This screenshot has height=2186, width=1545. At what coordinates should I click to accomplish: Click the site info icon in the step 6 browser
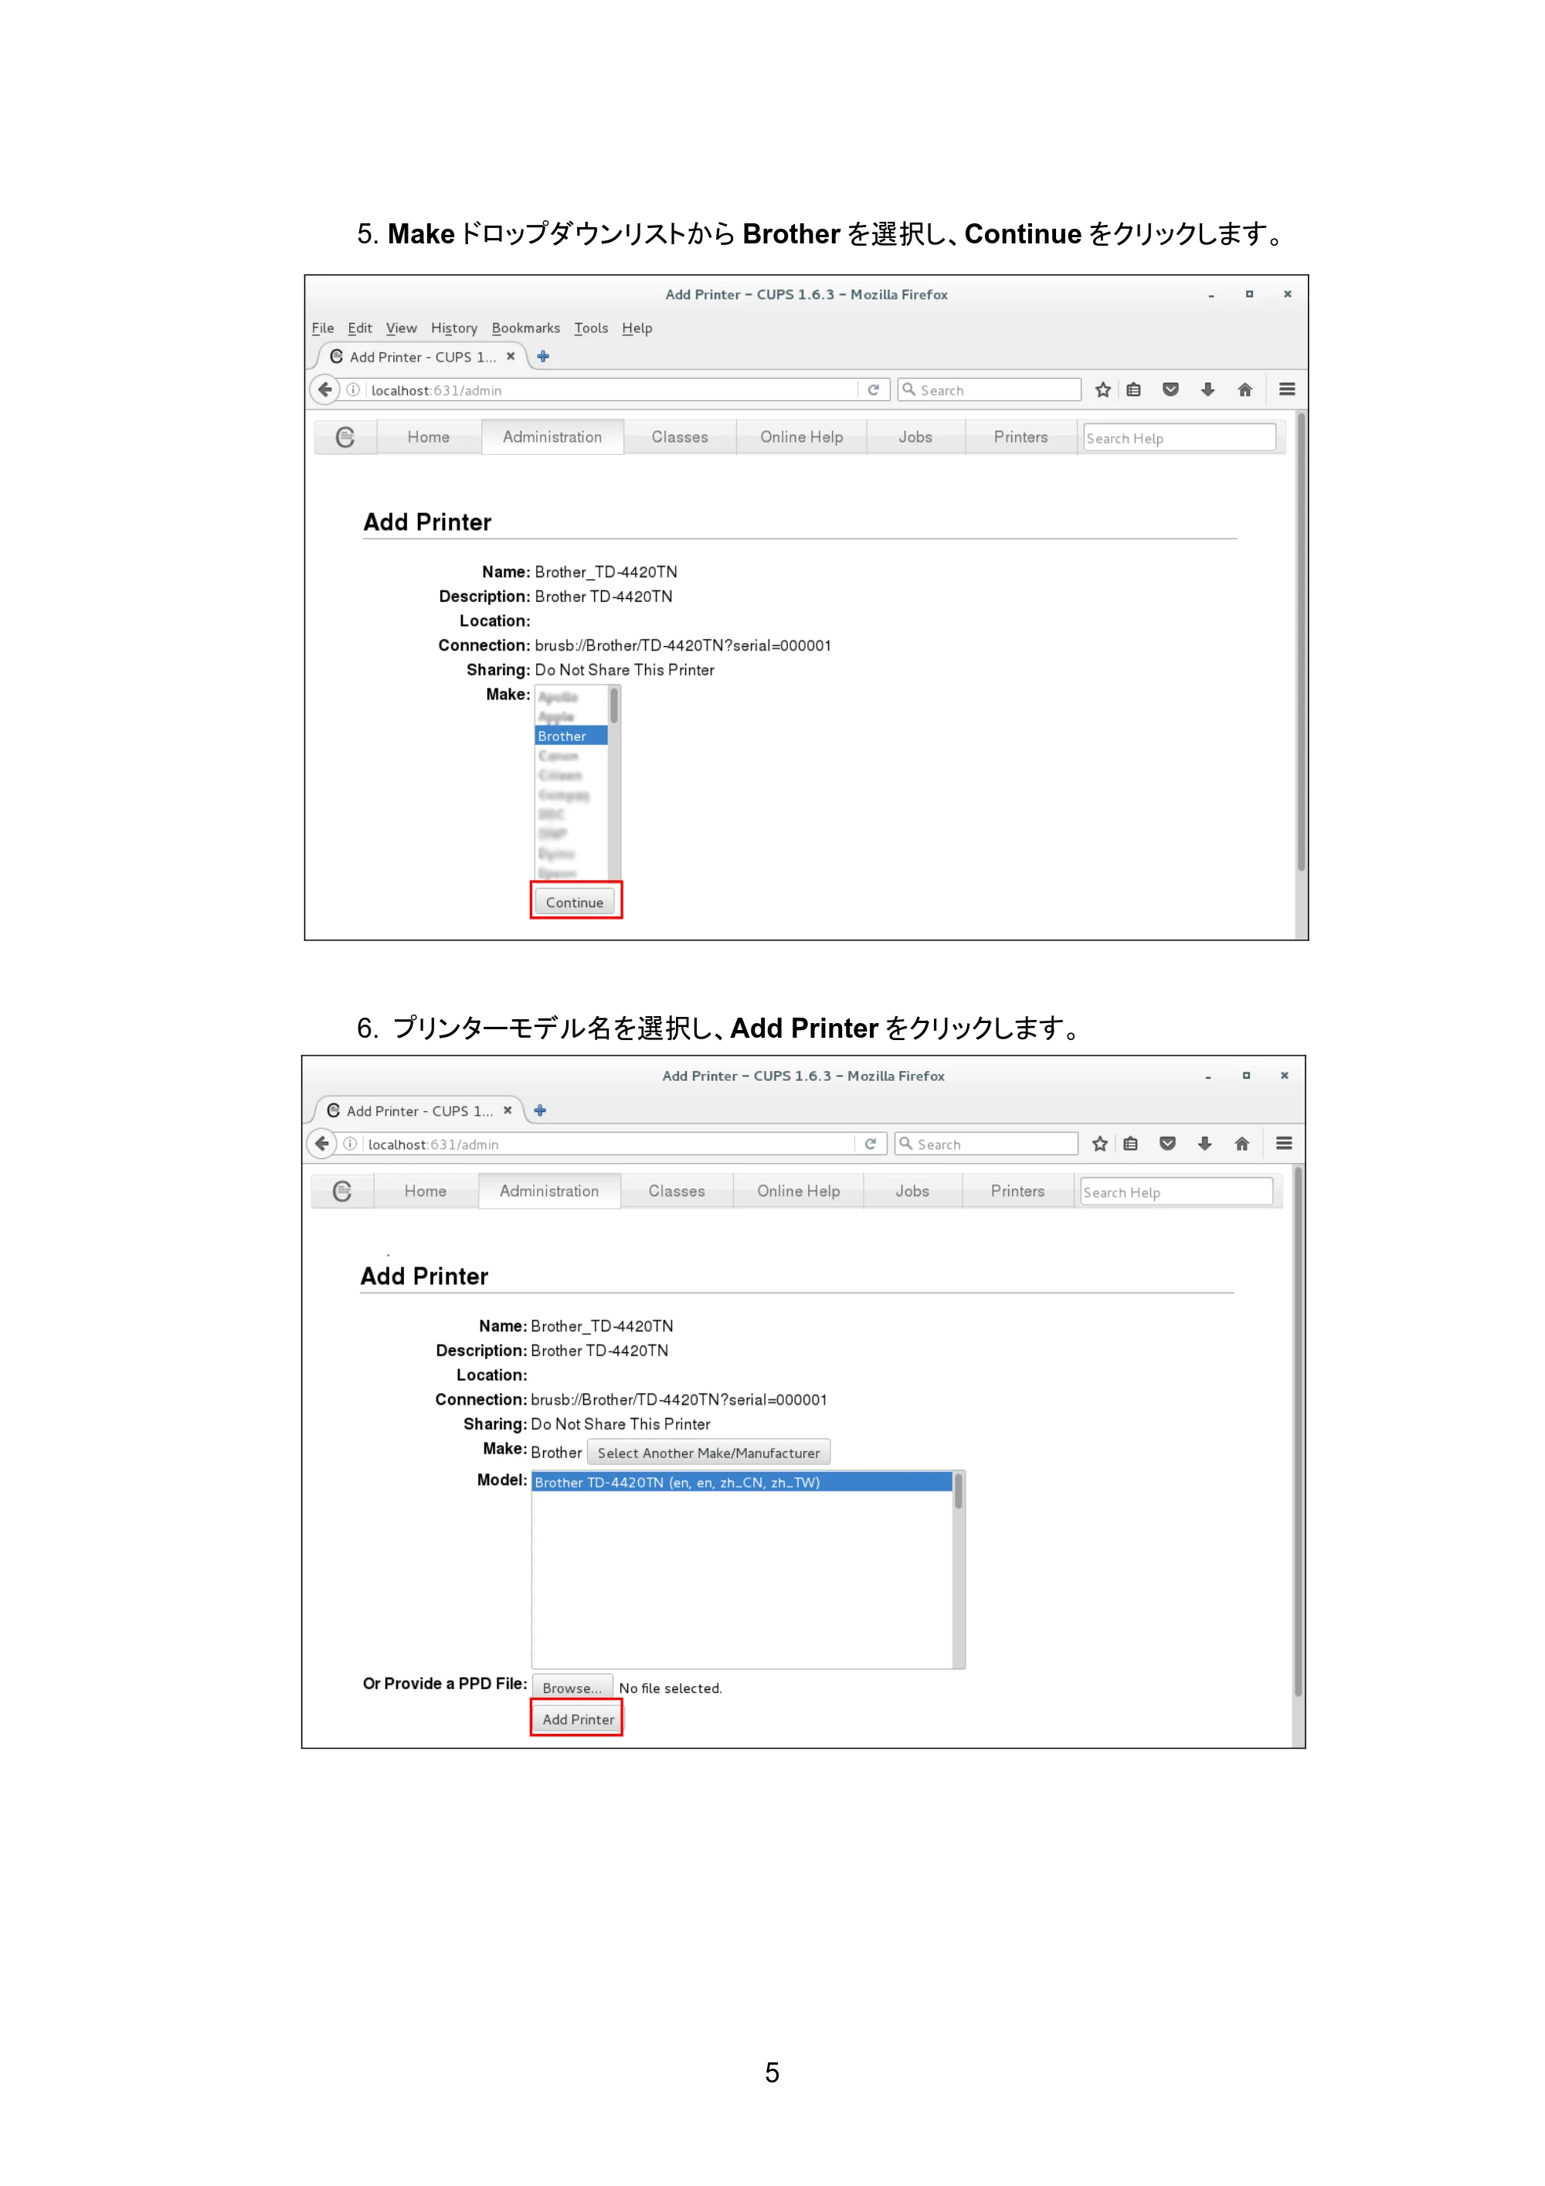[x=350, y=1144]
